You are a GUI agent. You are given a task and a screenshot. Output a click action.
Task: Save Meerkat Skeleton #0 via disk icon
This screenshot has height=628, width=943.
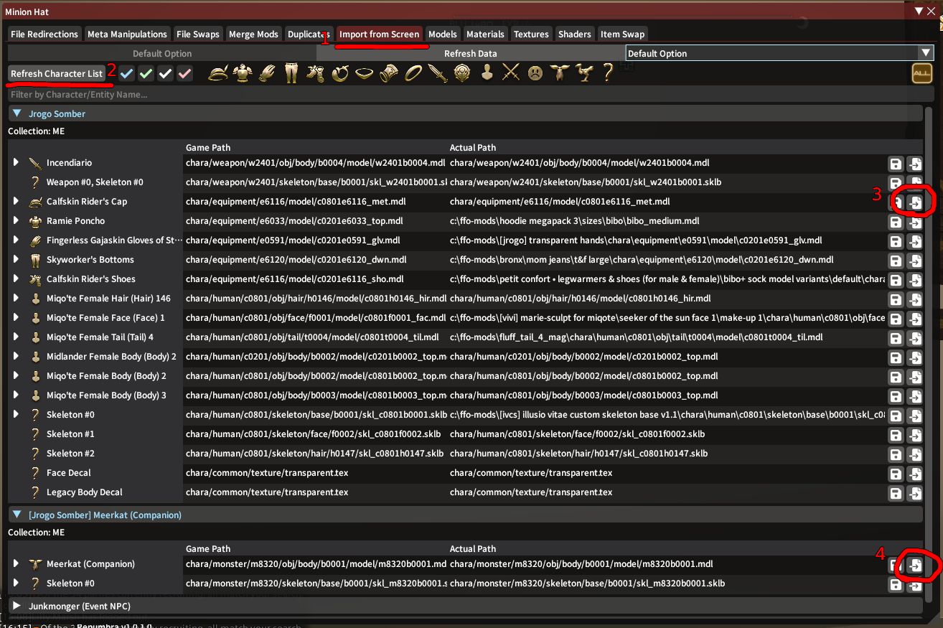point(896,584)
